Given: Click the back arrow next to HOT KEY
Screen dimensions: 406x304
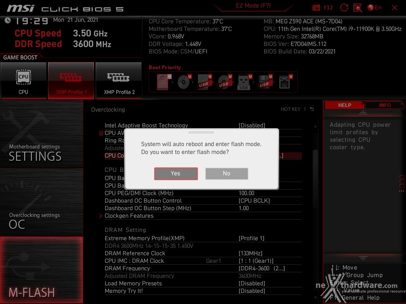Looking at the screenshot, I should (312, 109).
